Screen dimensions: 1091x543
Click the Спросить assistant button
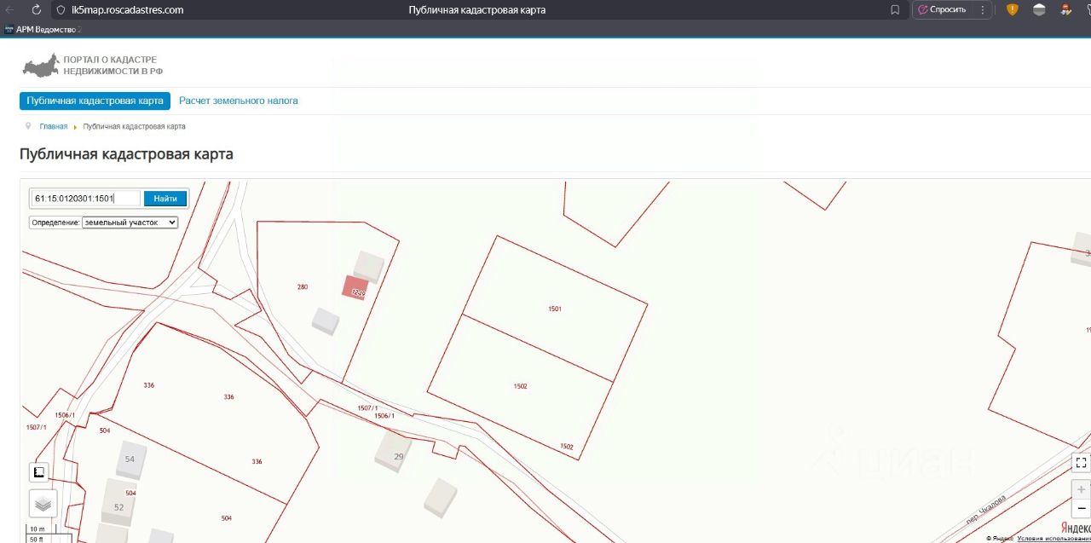pos(944,10)
